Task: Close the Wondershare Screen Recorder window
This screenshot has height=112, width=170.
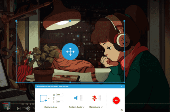Action: 122,86
